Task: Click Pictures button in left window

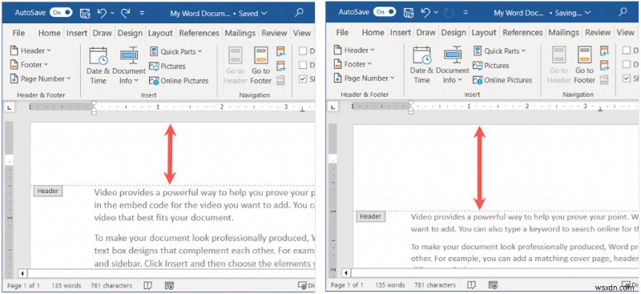Action: click(167, 66)
